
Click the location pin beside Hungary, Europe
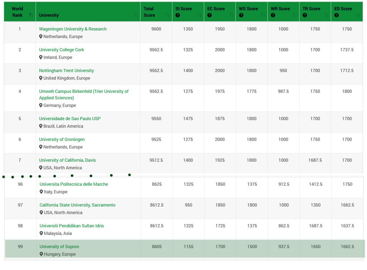click(x=42, y=254)
